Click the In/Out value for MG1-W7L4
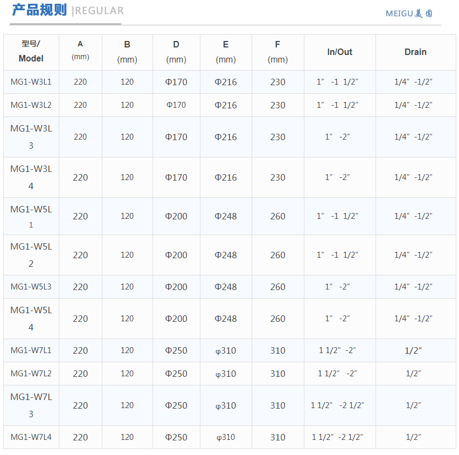 (x=337, y=437)
